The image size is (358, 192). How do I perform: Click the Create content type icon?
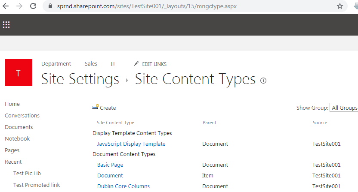click(96, 107)
